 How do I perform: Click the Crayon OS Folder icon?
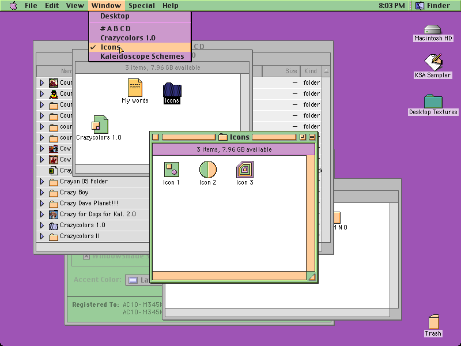pos(53,182)
